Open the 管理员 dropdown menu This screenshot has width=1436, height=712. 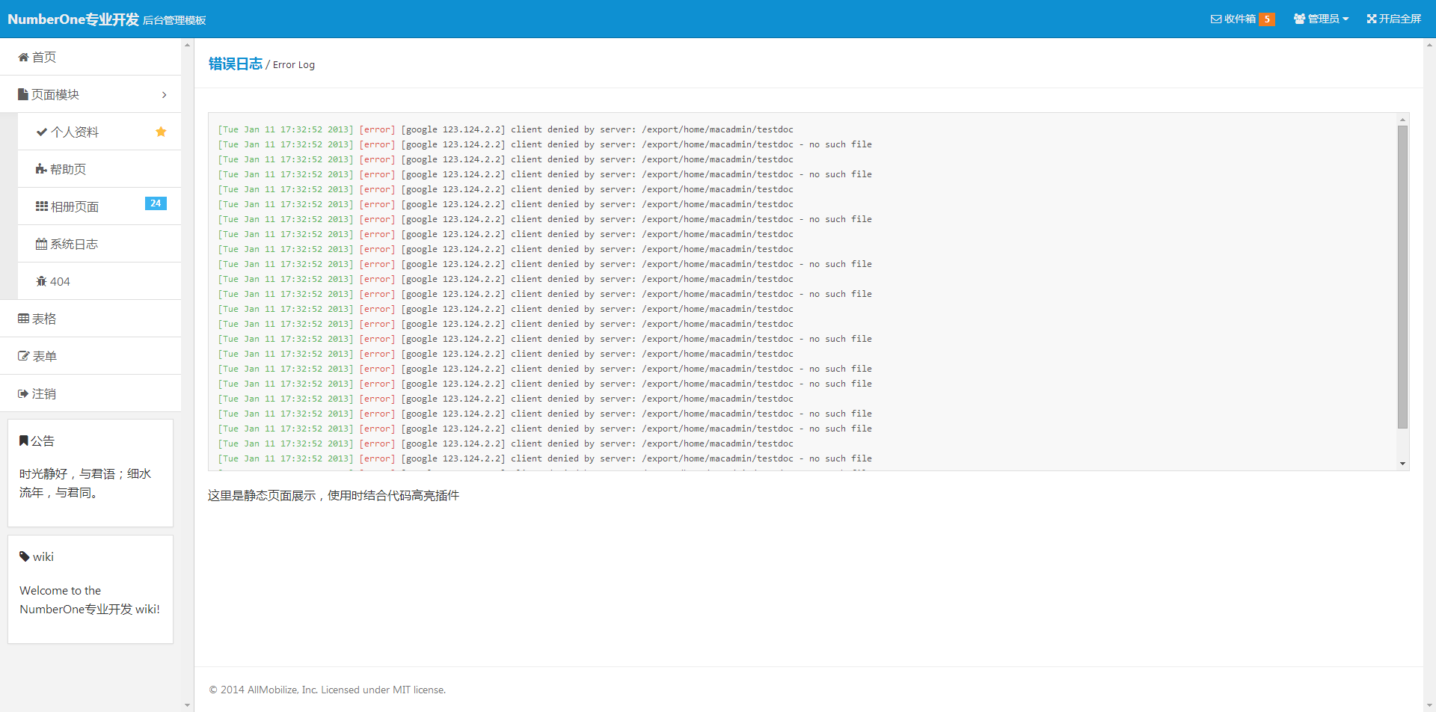(1321, 19)
